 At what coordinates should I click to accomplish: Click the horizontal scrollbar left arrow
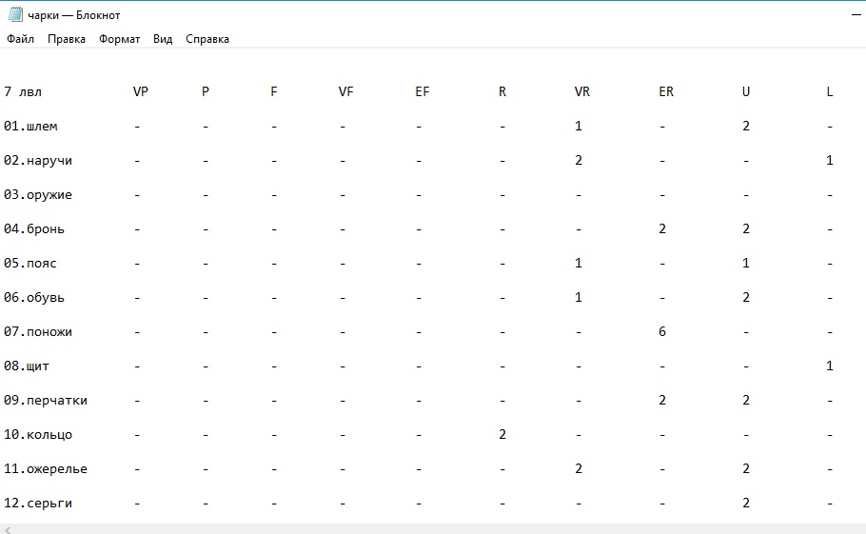8,529
